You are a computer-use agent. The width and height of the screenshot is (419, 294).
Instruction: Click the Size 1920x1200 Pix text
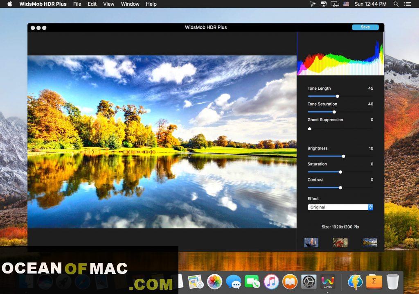click(x=340, y=227)
